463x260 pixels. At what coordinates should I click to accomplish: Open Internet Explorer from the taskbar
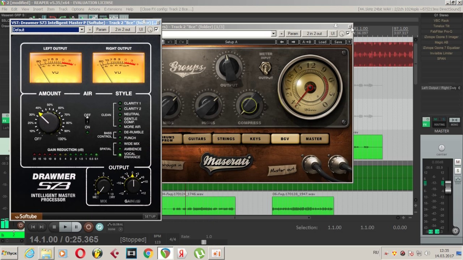(30, 253)
